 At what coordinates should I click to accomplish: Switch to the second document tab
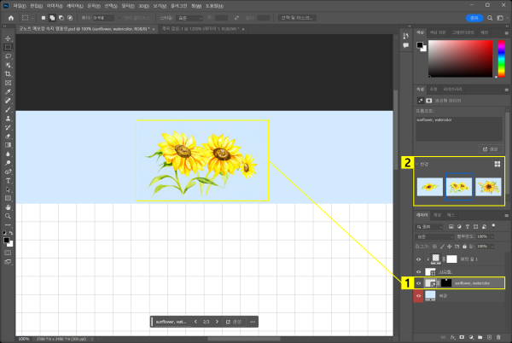tap(198, 28)
